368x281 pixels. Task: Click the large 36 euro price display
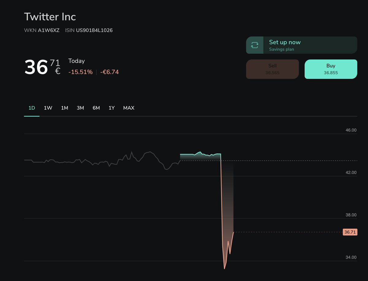(42, 67)
